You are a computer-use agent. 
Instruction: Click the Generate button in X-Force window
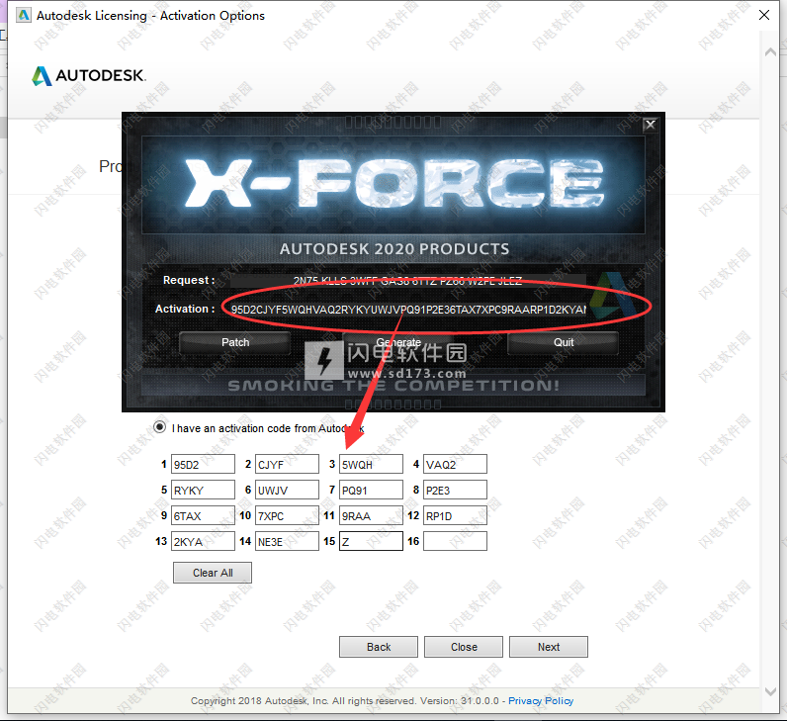click(x=398, y=343)
